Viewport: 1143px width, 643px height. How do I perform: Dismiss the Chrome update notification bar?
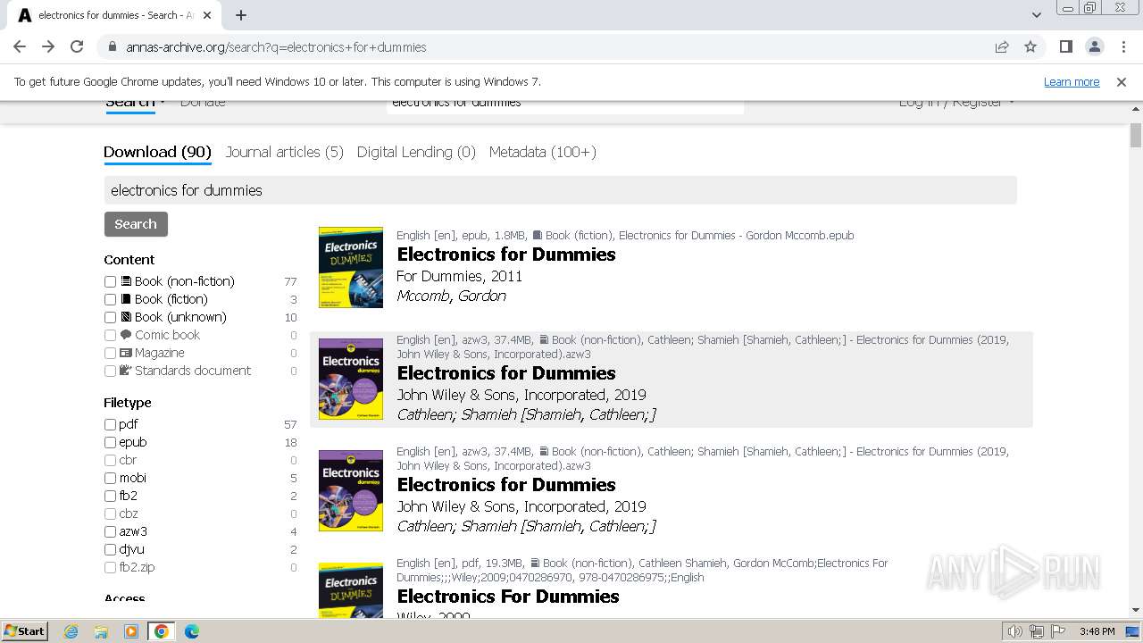(1122, 81)
